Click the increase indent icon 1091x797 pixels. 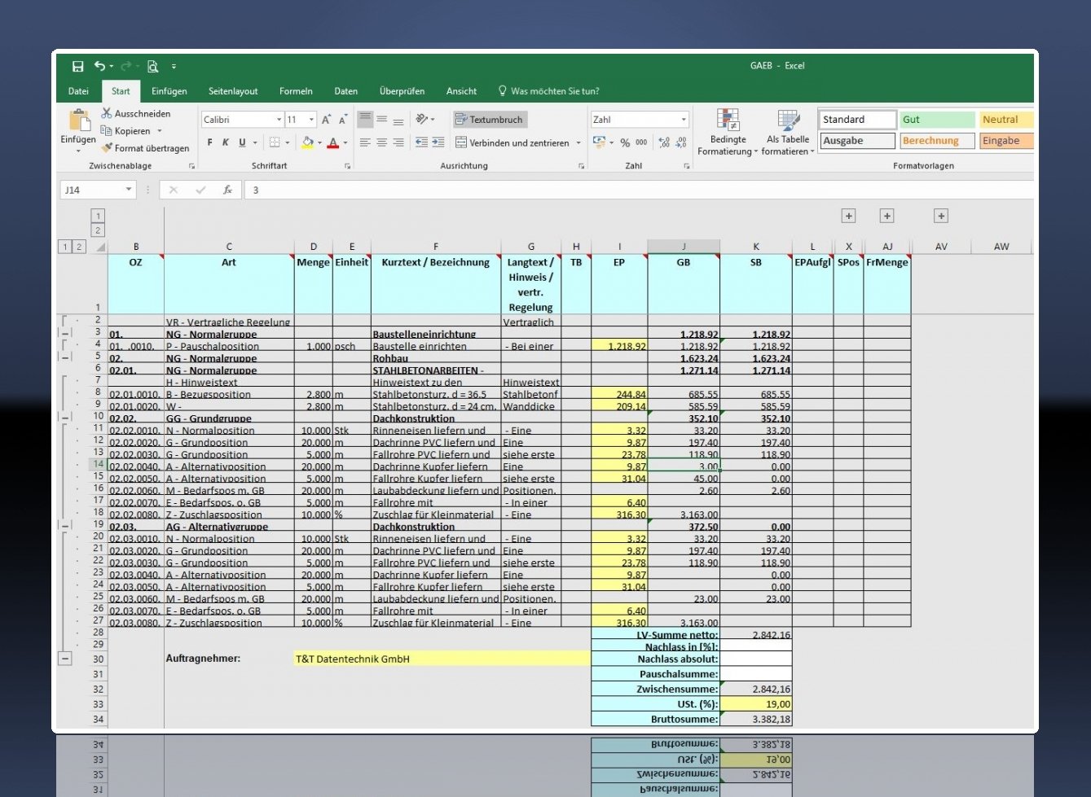click(438, 142)
